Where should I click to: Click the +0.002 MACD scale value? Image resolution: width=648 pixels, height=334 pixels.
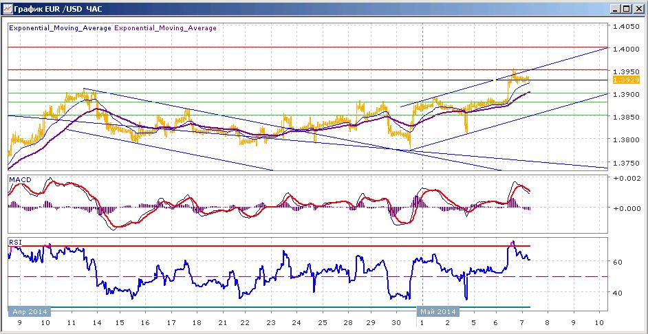point(628,179)
